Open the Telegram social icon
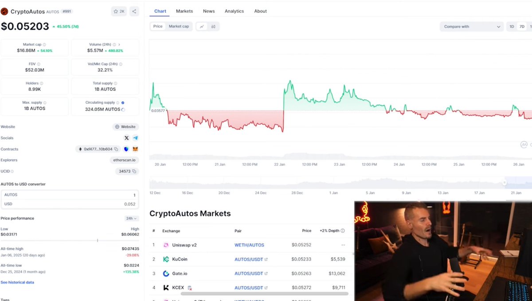Viewport: 532px width, 301px height. point(136,138)
